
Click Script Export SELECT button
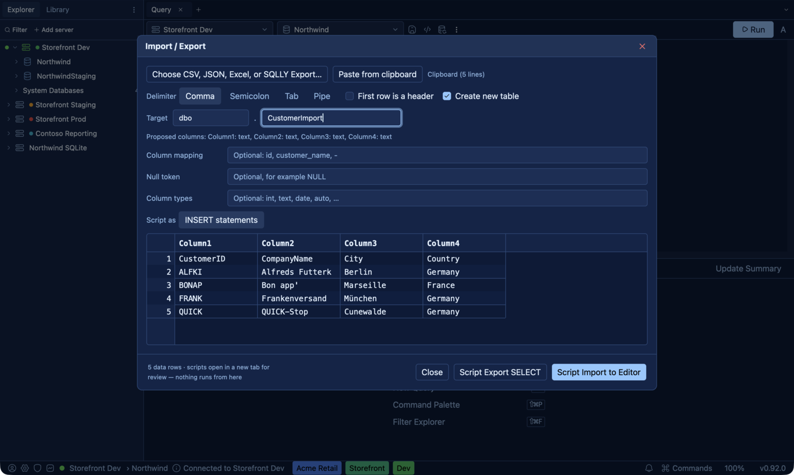500,372
